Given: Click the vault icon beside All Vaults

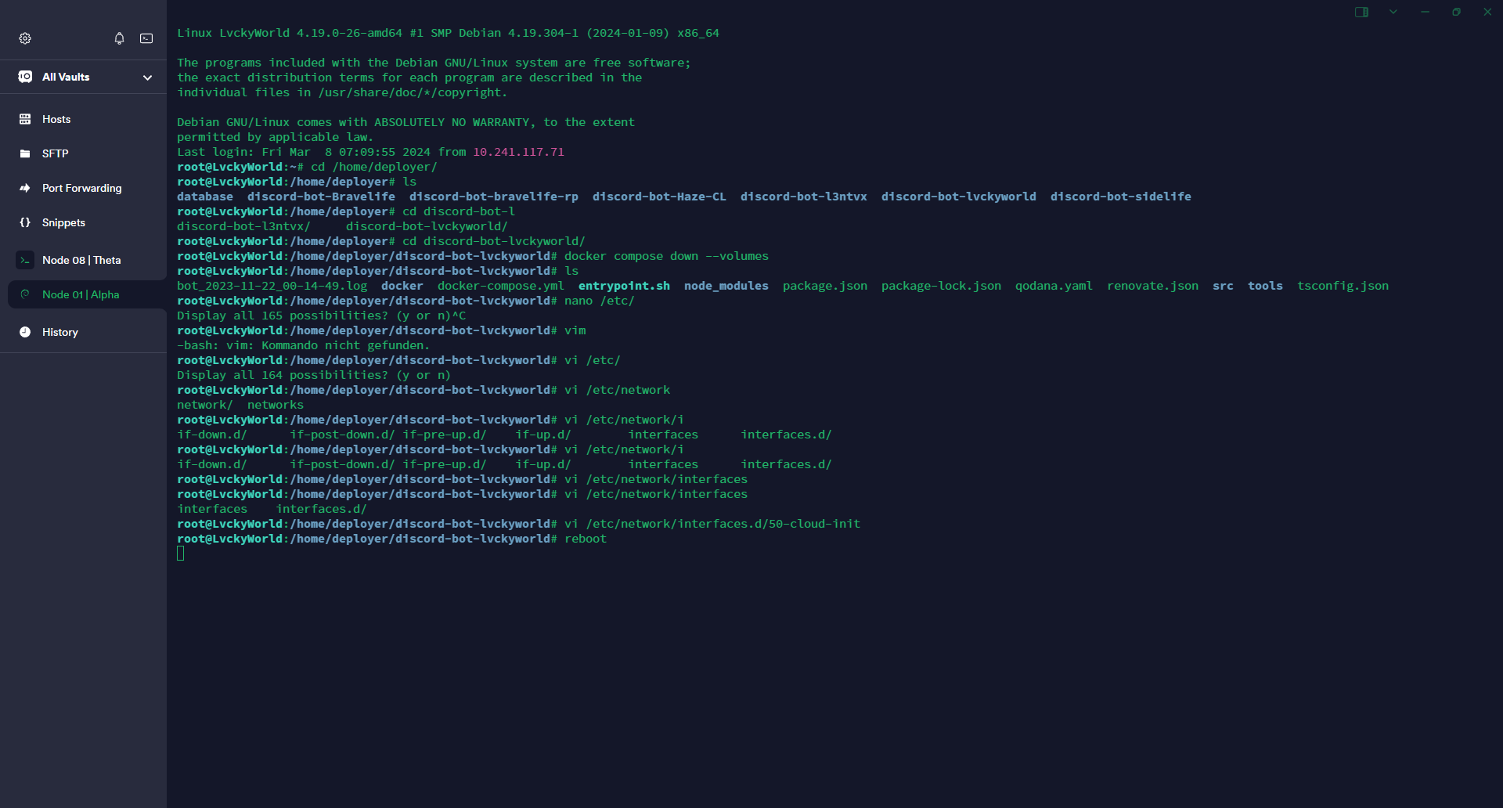Looking at the screenshot, I should 25,77.
